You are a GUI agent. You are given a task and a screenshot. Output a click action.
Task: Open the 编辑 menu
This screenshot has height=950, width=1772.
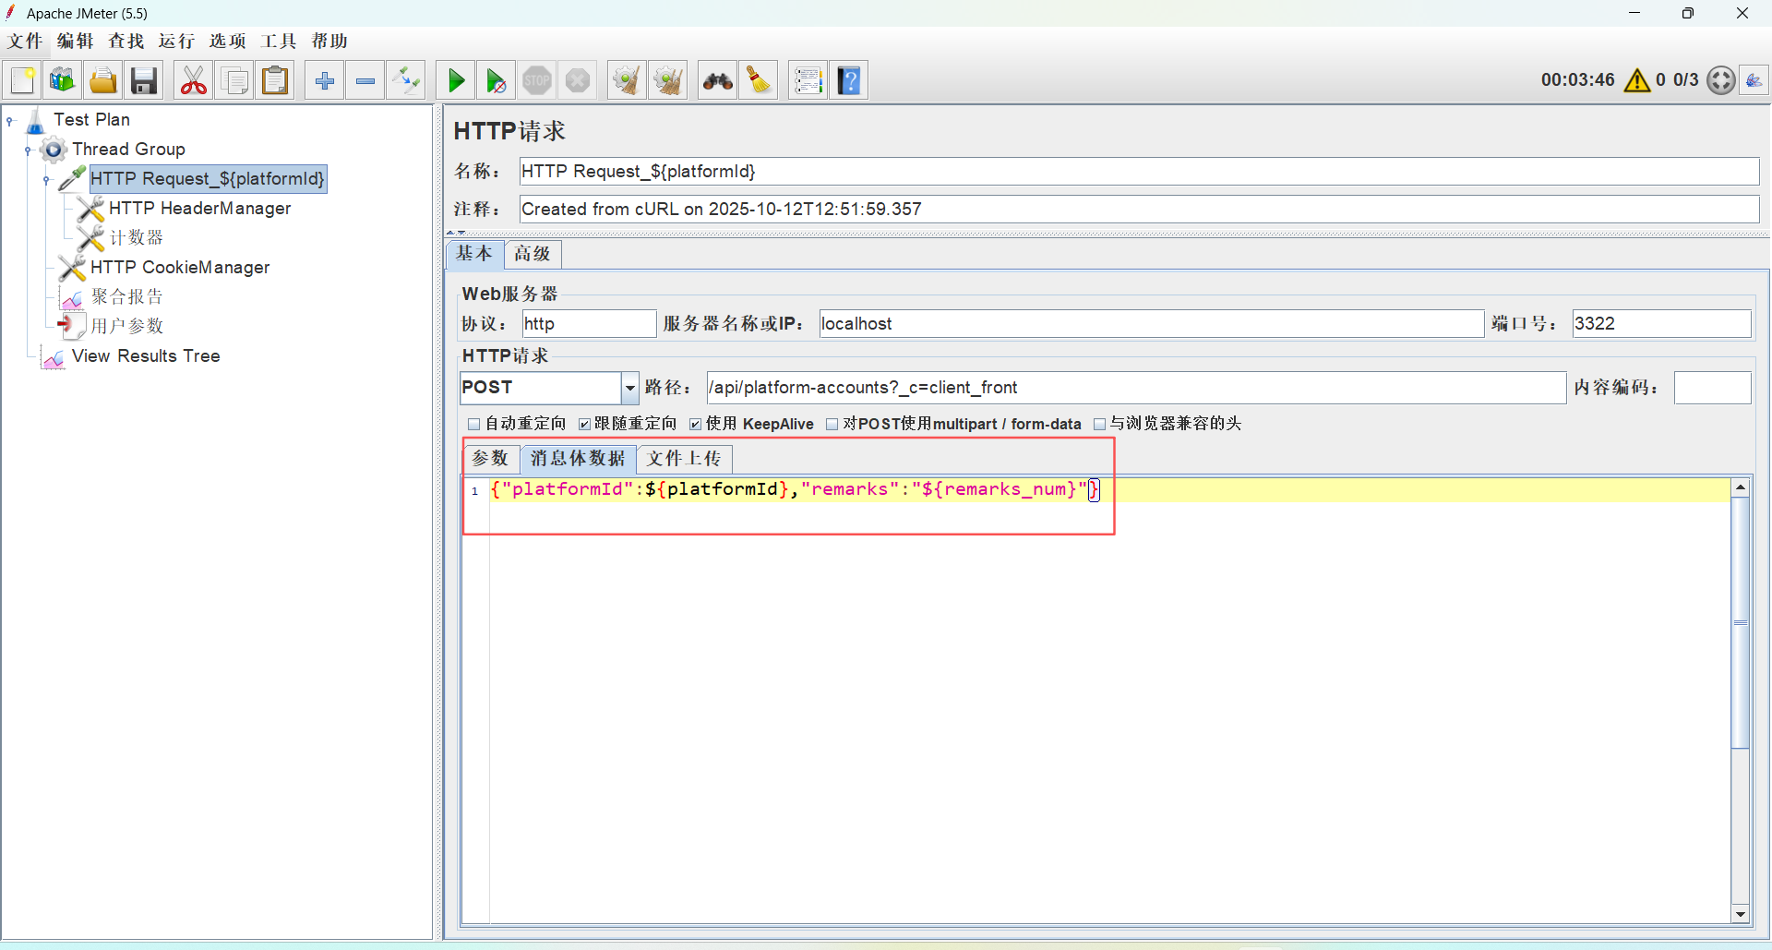click(x=76, y=41)
